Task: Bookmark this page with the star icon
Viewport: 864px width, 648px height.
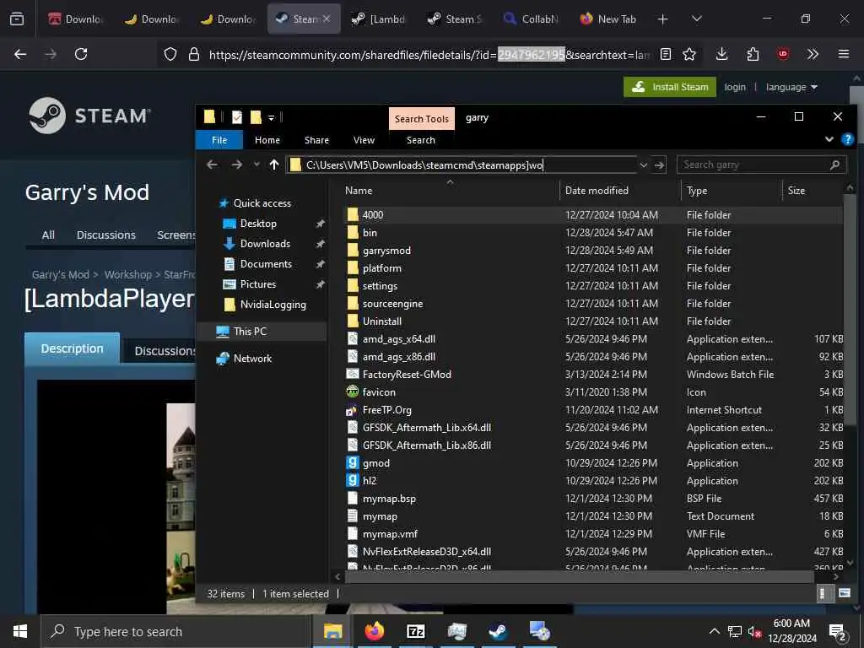Action: point(689,54)
